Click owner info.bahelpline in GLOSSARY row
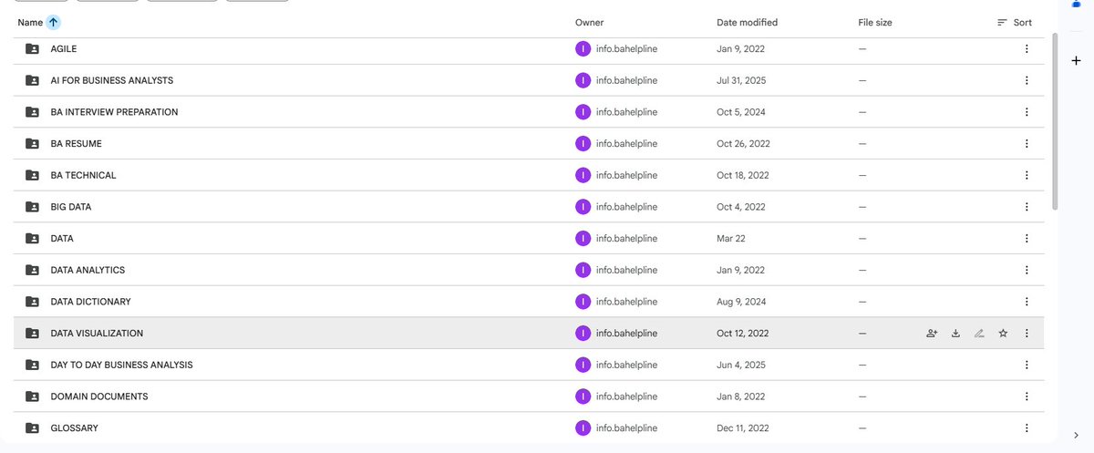Viewport: 1094px width, 453px height. pyautogui.click(x=626, y=428)
